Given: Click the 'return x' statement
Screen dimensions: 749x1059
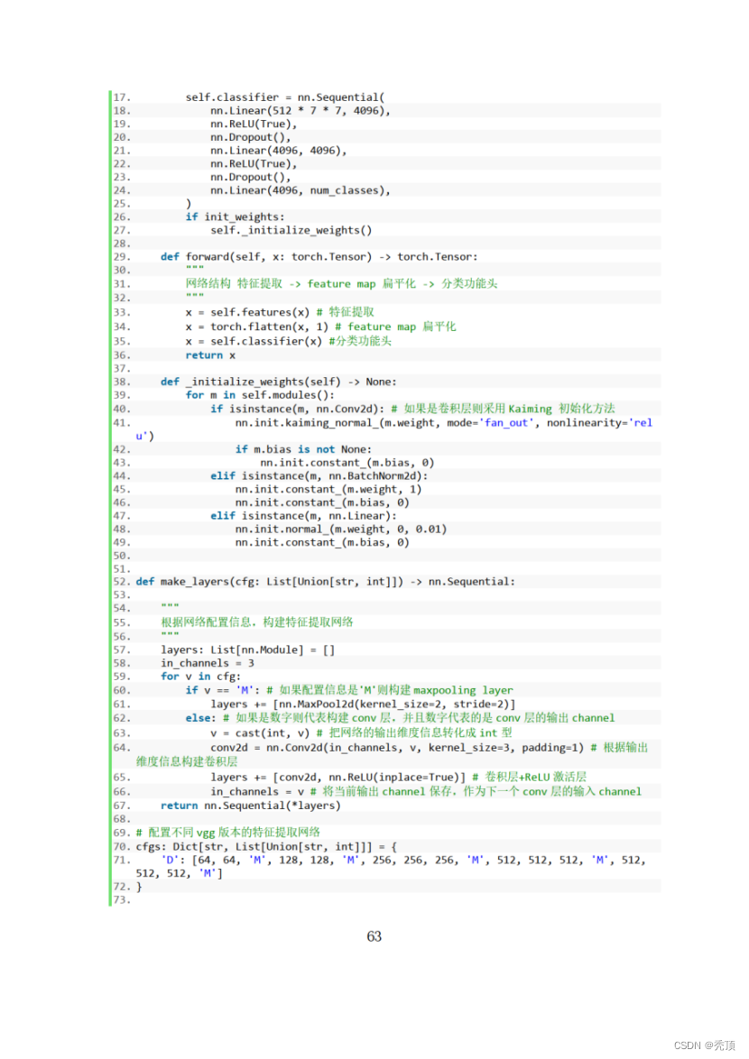Looking at the screenshot, I should pos(211,355).
